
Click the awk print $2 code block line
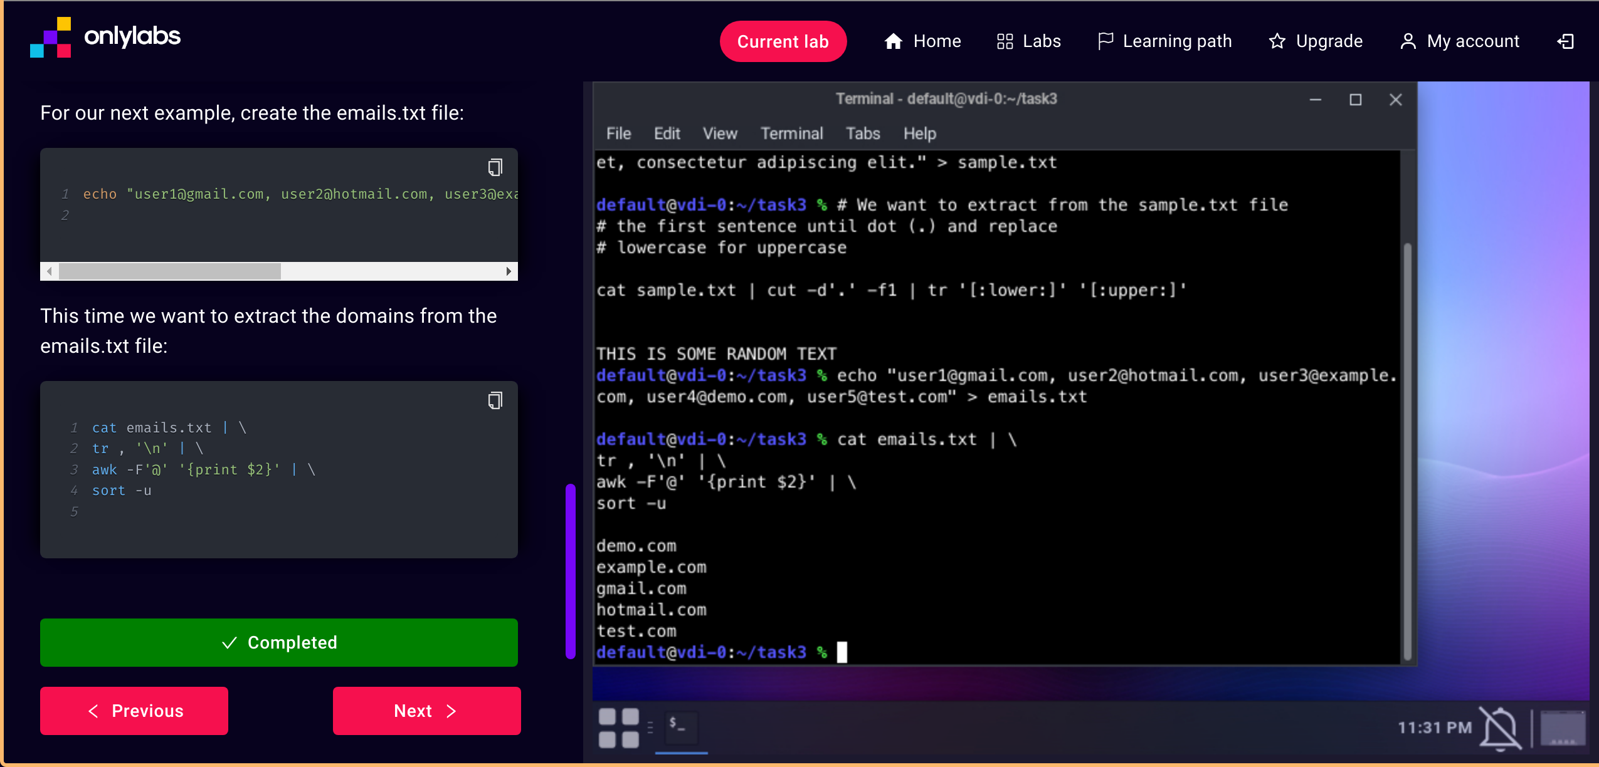pyautogui.click(x=204, y=470)
